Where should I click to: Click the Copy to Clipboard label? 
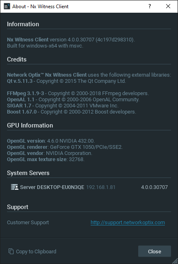[36, 252]
